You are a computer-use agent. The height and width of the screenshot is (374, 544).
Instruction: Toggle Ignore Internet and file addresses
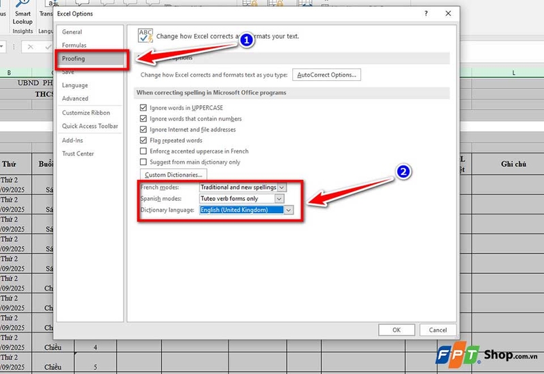pyautogui.click(x=143, y=130)
